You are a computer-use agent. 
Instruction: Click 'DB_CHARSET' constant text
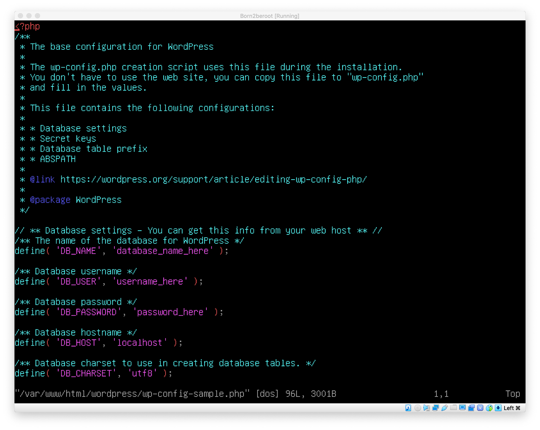(x=86, y=374)
